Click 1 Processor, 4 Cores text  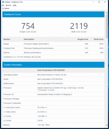pos(46,90)
